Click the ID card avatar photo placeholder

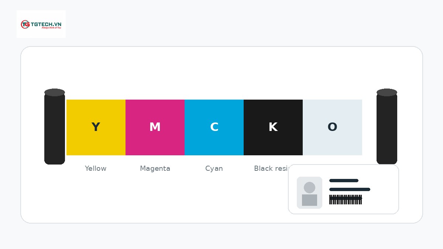309,193
